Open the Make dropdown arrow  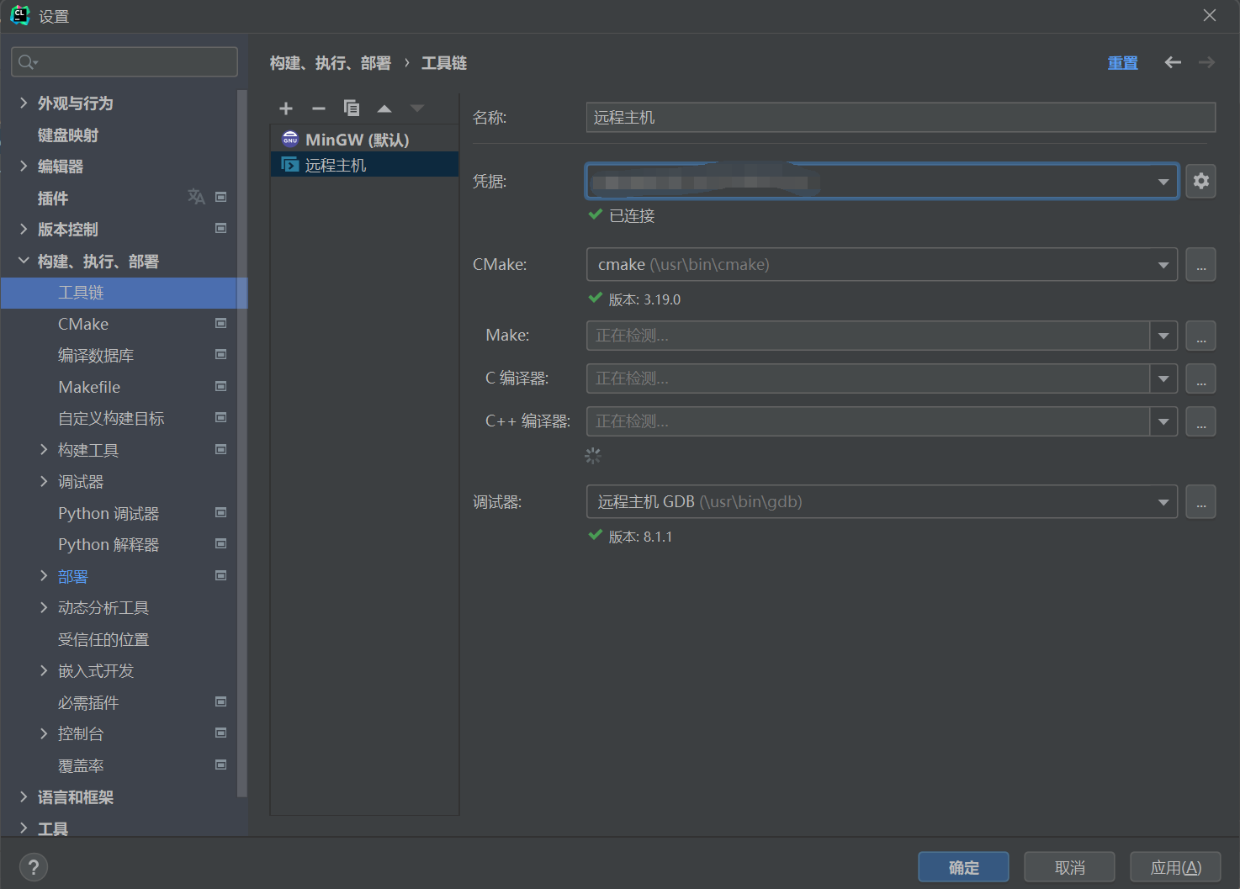point(1163,336)
